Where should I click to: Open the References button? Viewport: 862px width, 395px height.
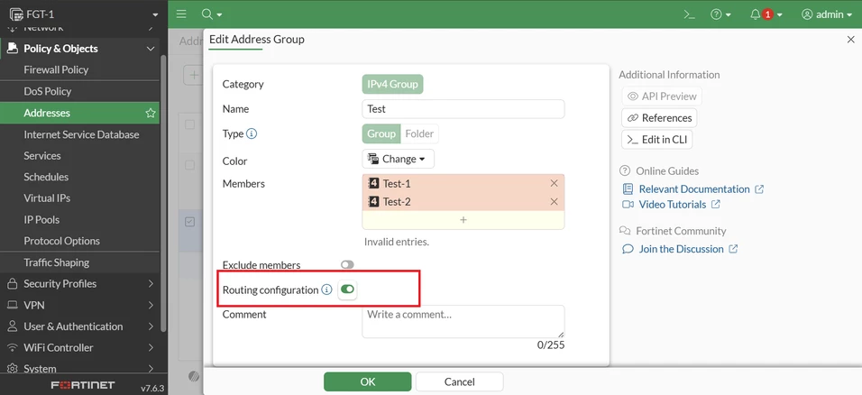click(659, 118)
